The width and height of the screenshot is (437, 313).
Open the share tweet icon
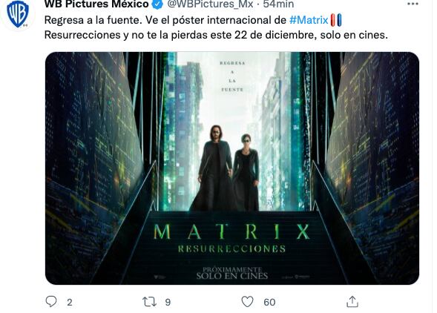coord(352,302)
